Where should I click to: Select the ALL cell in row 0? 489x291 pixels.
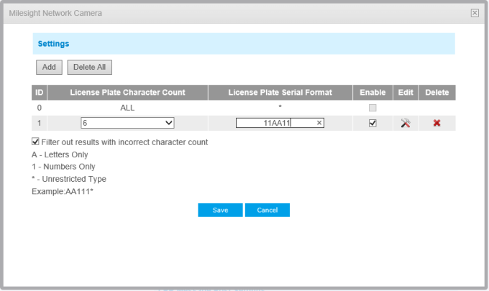[127, 108]
